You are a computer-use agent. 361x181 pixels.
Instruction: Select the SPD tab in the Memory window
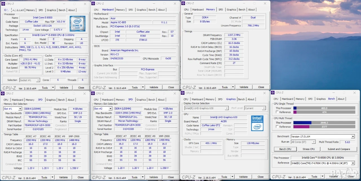[x=221, y=10]
